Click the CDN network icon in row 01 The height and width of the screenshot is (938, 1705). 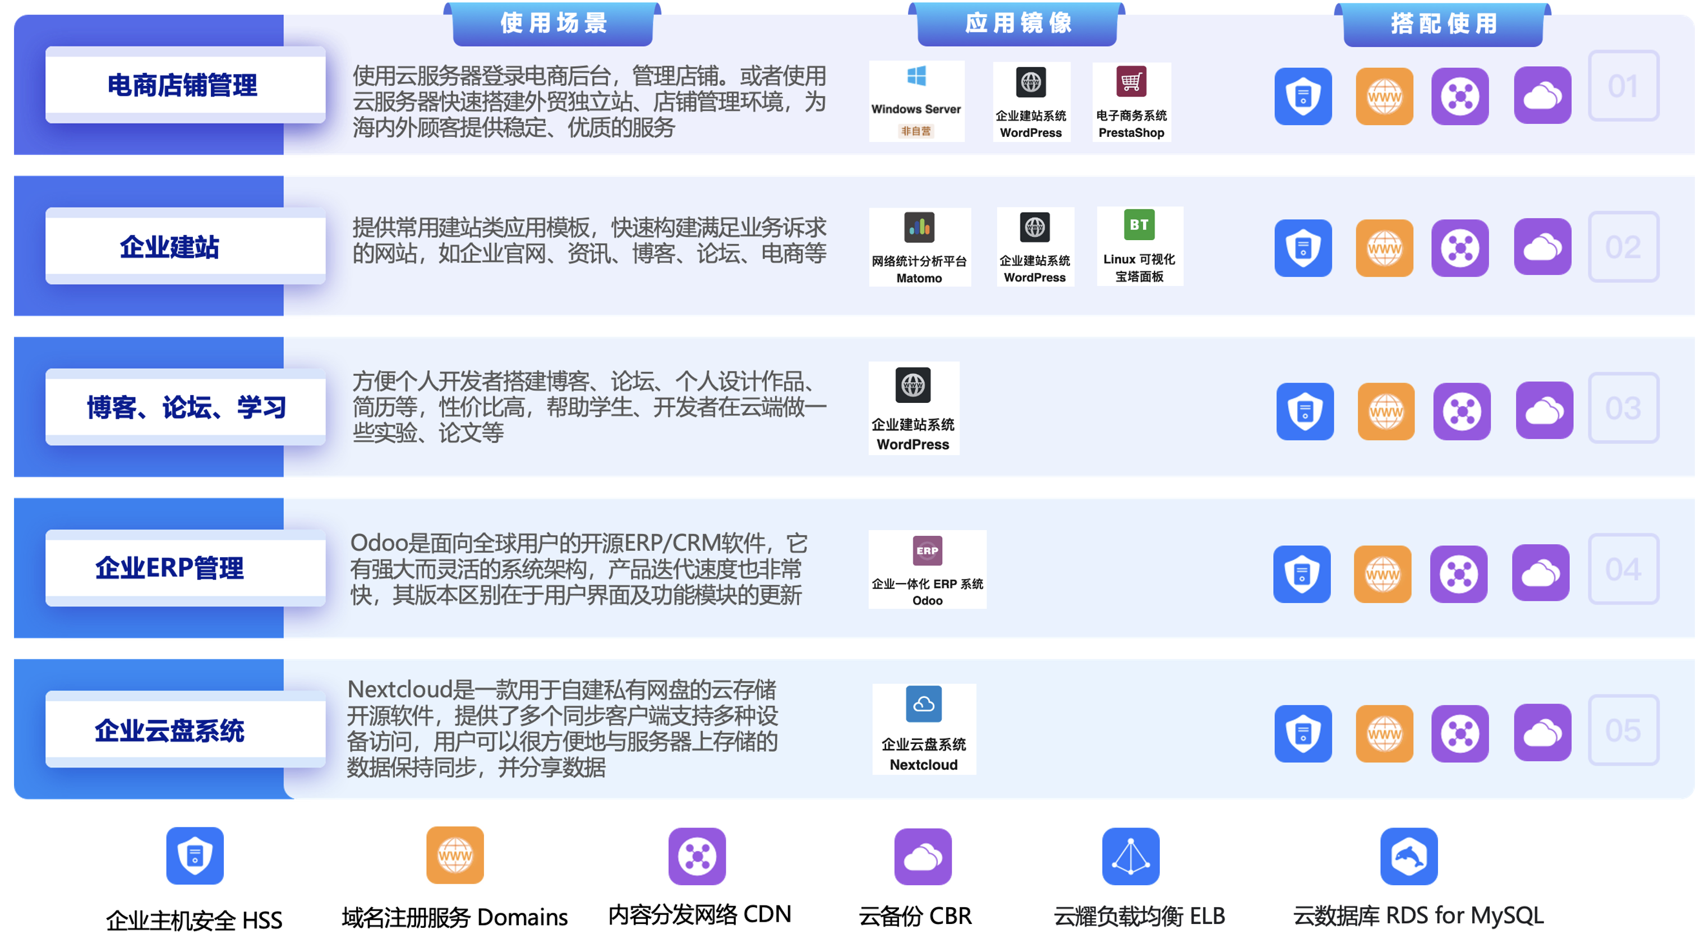coord(1459,96)
